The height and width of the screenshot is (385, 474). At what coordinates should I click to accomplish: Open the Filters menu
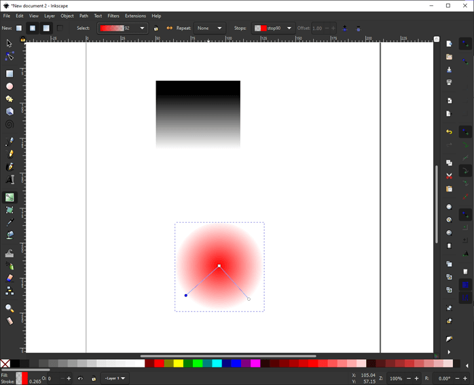(113, 16)
